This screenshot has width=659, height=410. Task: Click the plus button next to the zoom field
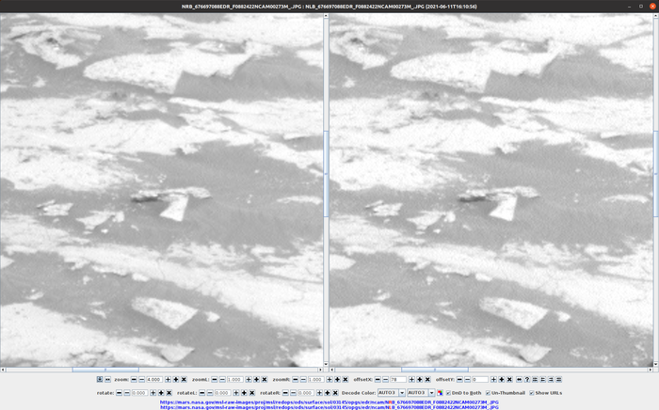pos(168,379)
